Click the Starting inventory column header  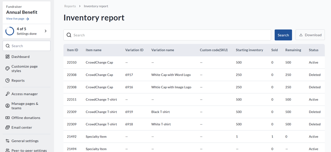click(x=249, y=50)
